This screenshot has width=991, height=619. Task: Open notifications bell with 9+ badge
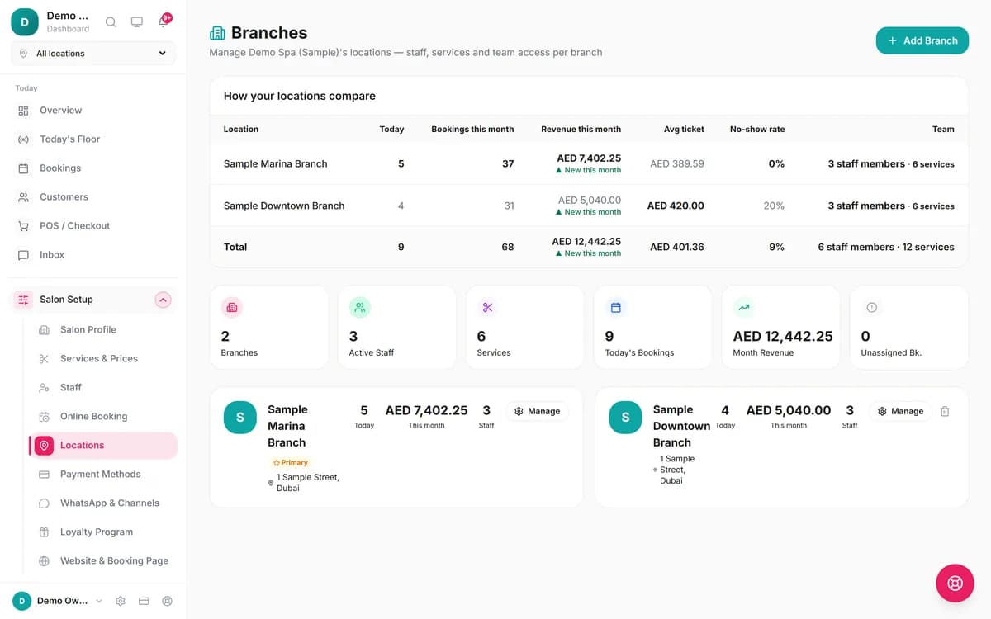click(164, 22)
